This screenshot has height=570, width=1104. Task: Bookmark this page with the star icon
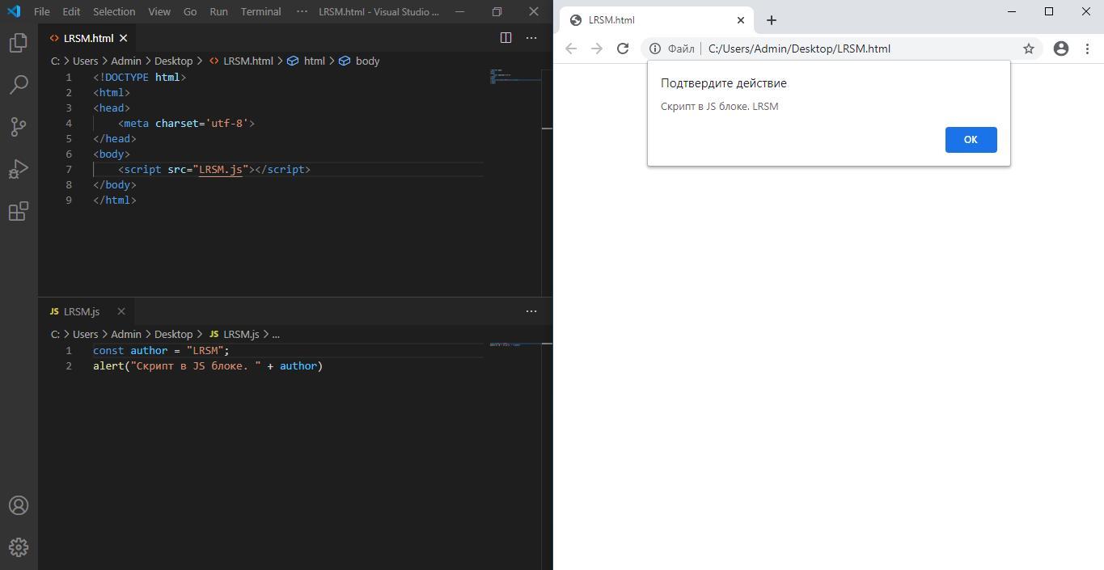pos(1028,49)
